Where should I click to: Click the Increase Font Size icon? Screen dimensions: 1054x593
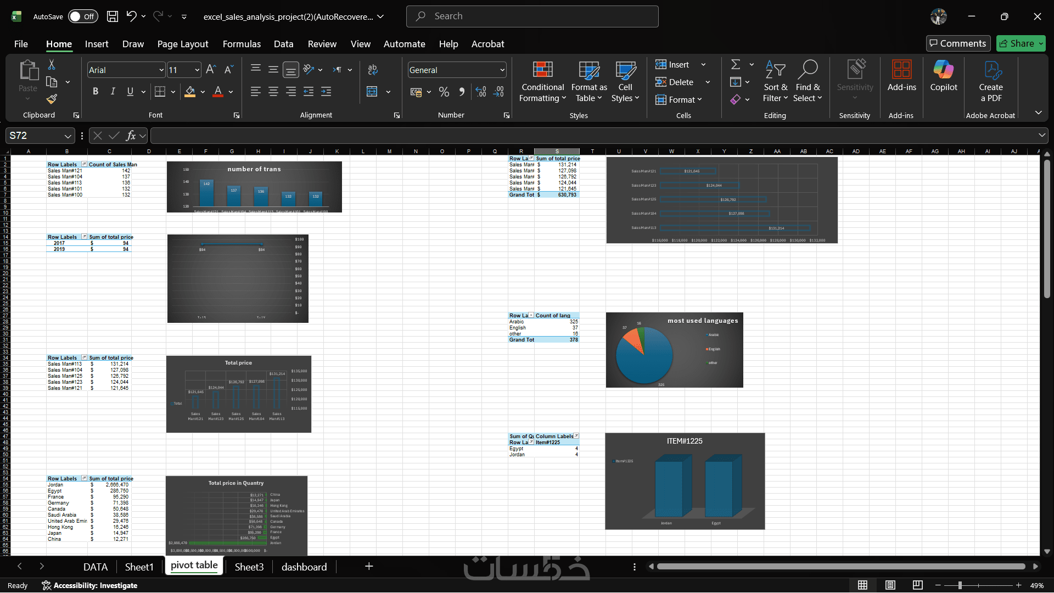coord(211,70)
